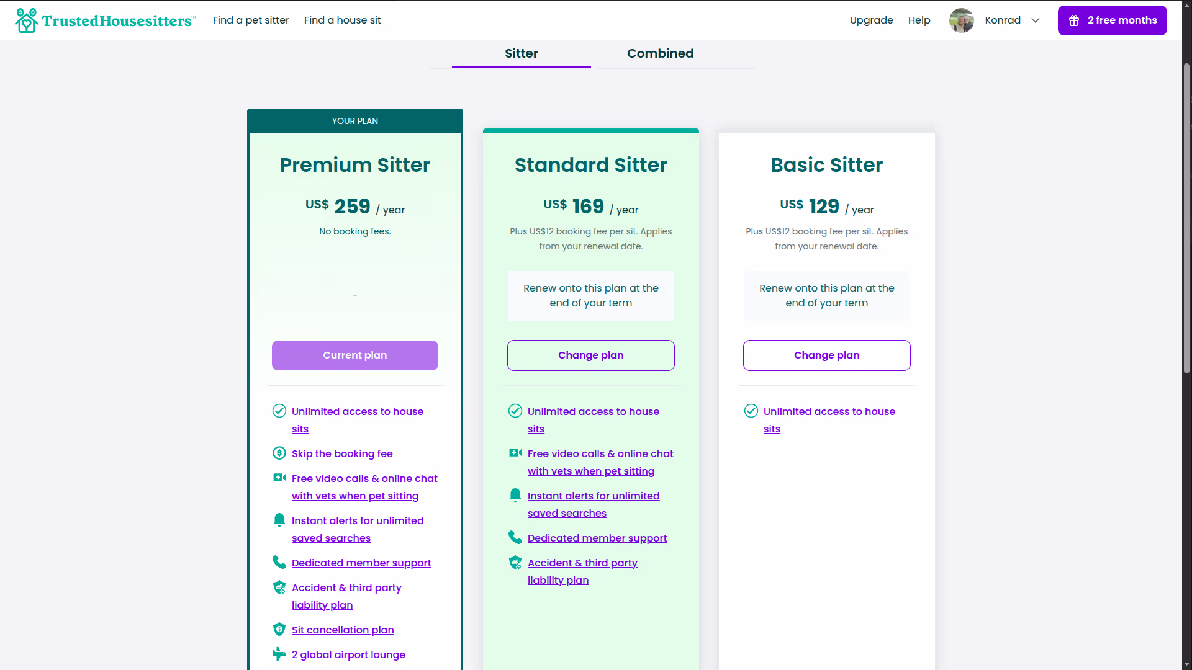Click Konrad's profile avatar picture
1192x670 pixels.
tap(961, 20)
